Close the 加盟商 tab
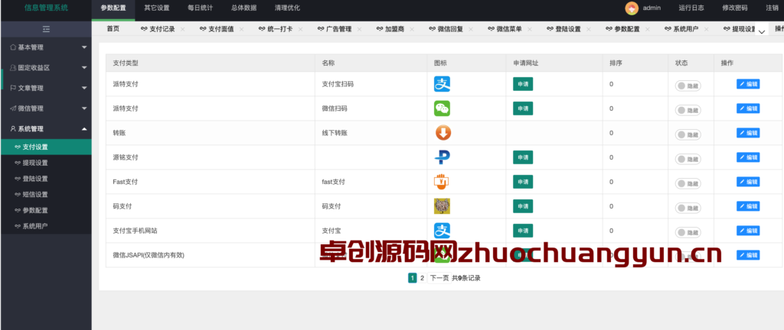 [x=412, y=30]
